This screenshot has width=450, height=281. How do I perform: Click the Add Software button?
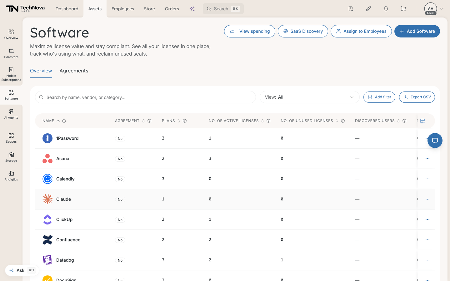417,31
